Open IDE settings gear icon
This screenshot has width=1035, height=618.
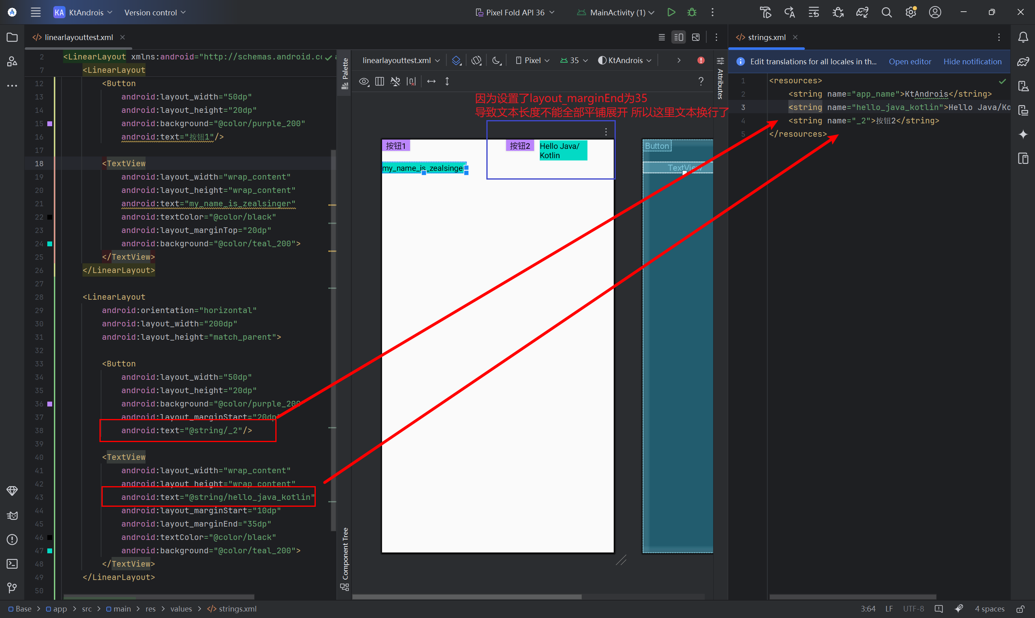[x=910, y=13]
